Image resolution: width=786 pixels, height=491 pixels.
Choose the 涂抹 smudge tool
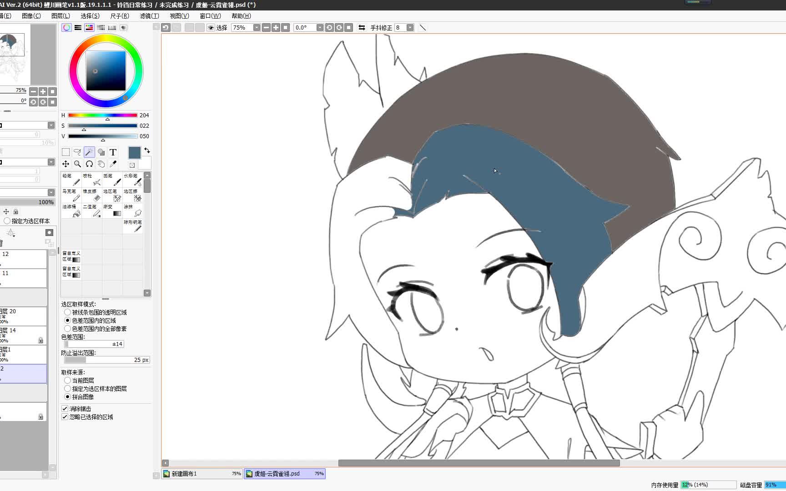[x=133, y=211]
